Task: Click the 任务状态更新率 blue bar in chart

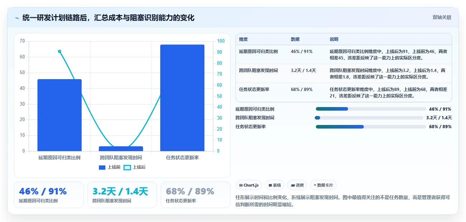Action: coord(182,98)
